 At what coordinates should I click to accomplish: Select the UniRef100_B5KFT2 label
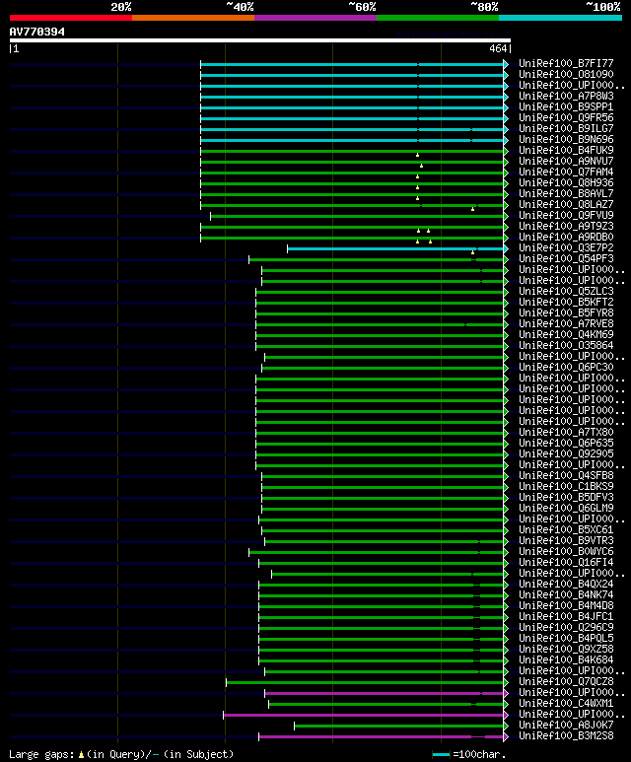coord(566,302)
